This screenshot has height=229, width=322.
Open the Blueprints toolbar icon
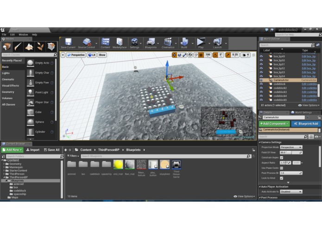pyautogui.click(x=151, y=42)
